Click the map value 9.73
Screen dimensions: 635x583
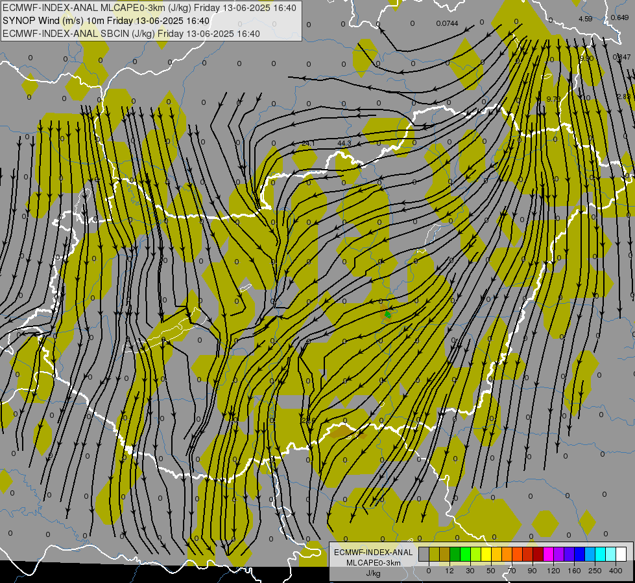pos(553,99)
